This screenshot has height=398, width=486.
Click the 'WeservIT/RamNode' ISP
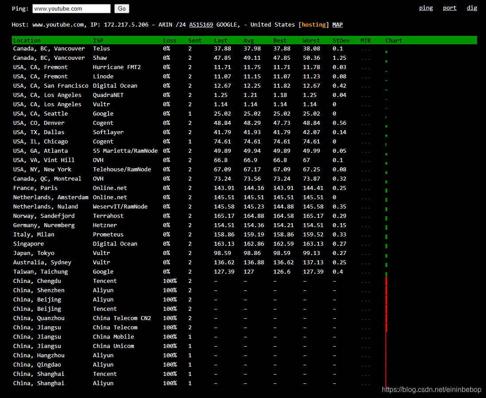[120, 207]
